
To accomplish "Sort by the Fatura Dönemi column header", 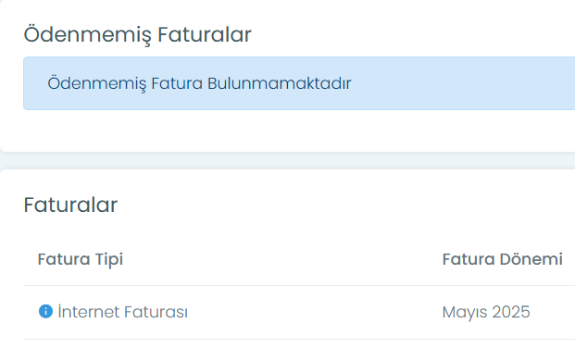I will click(x=503, y=259).
